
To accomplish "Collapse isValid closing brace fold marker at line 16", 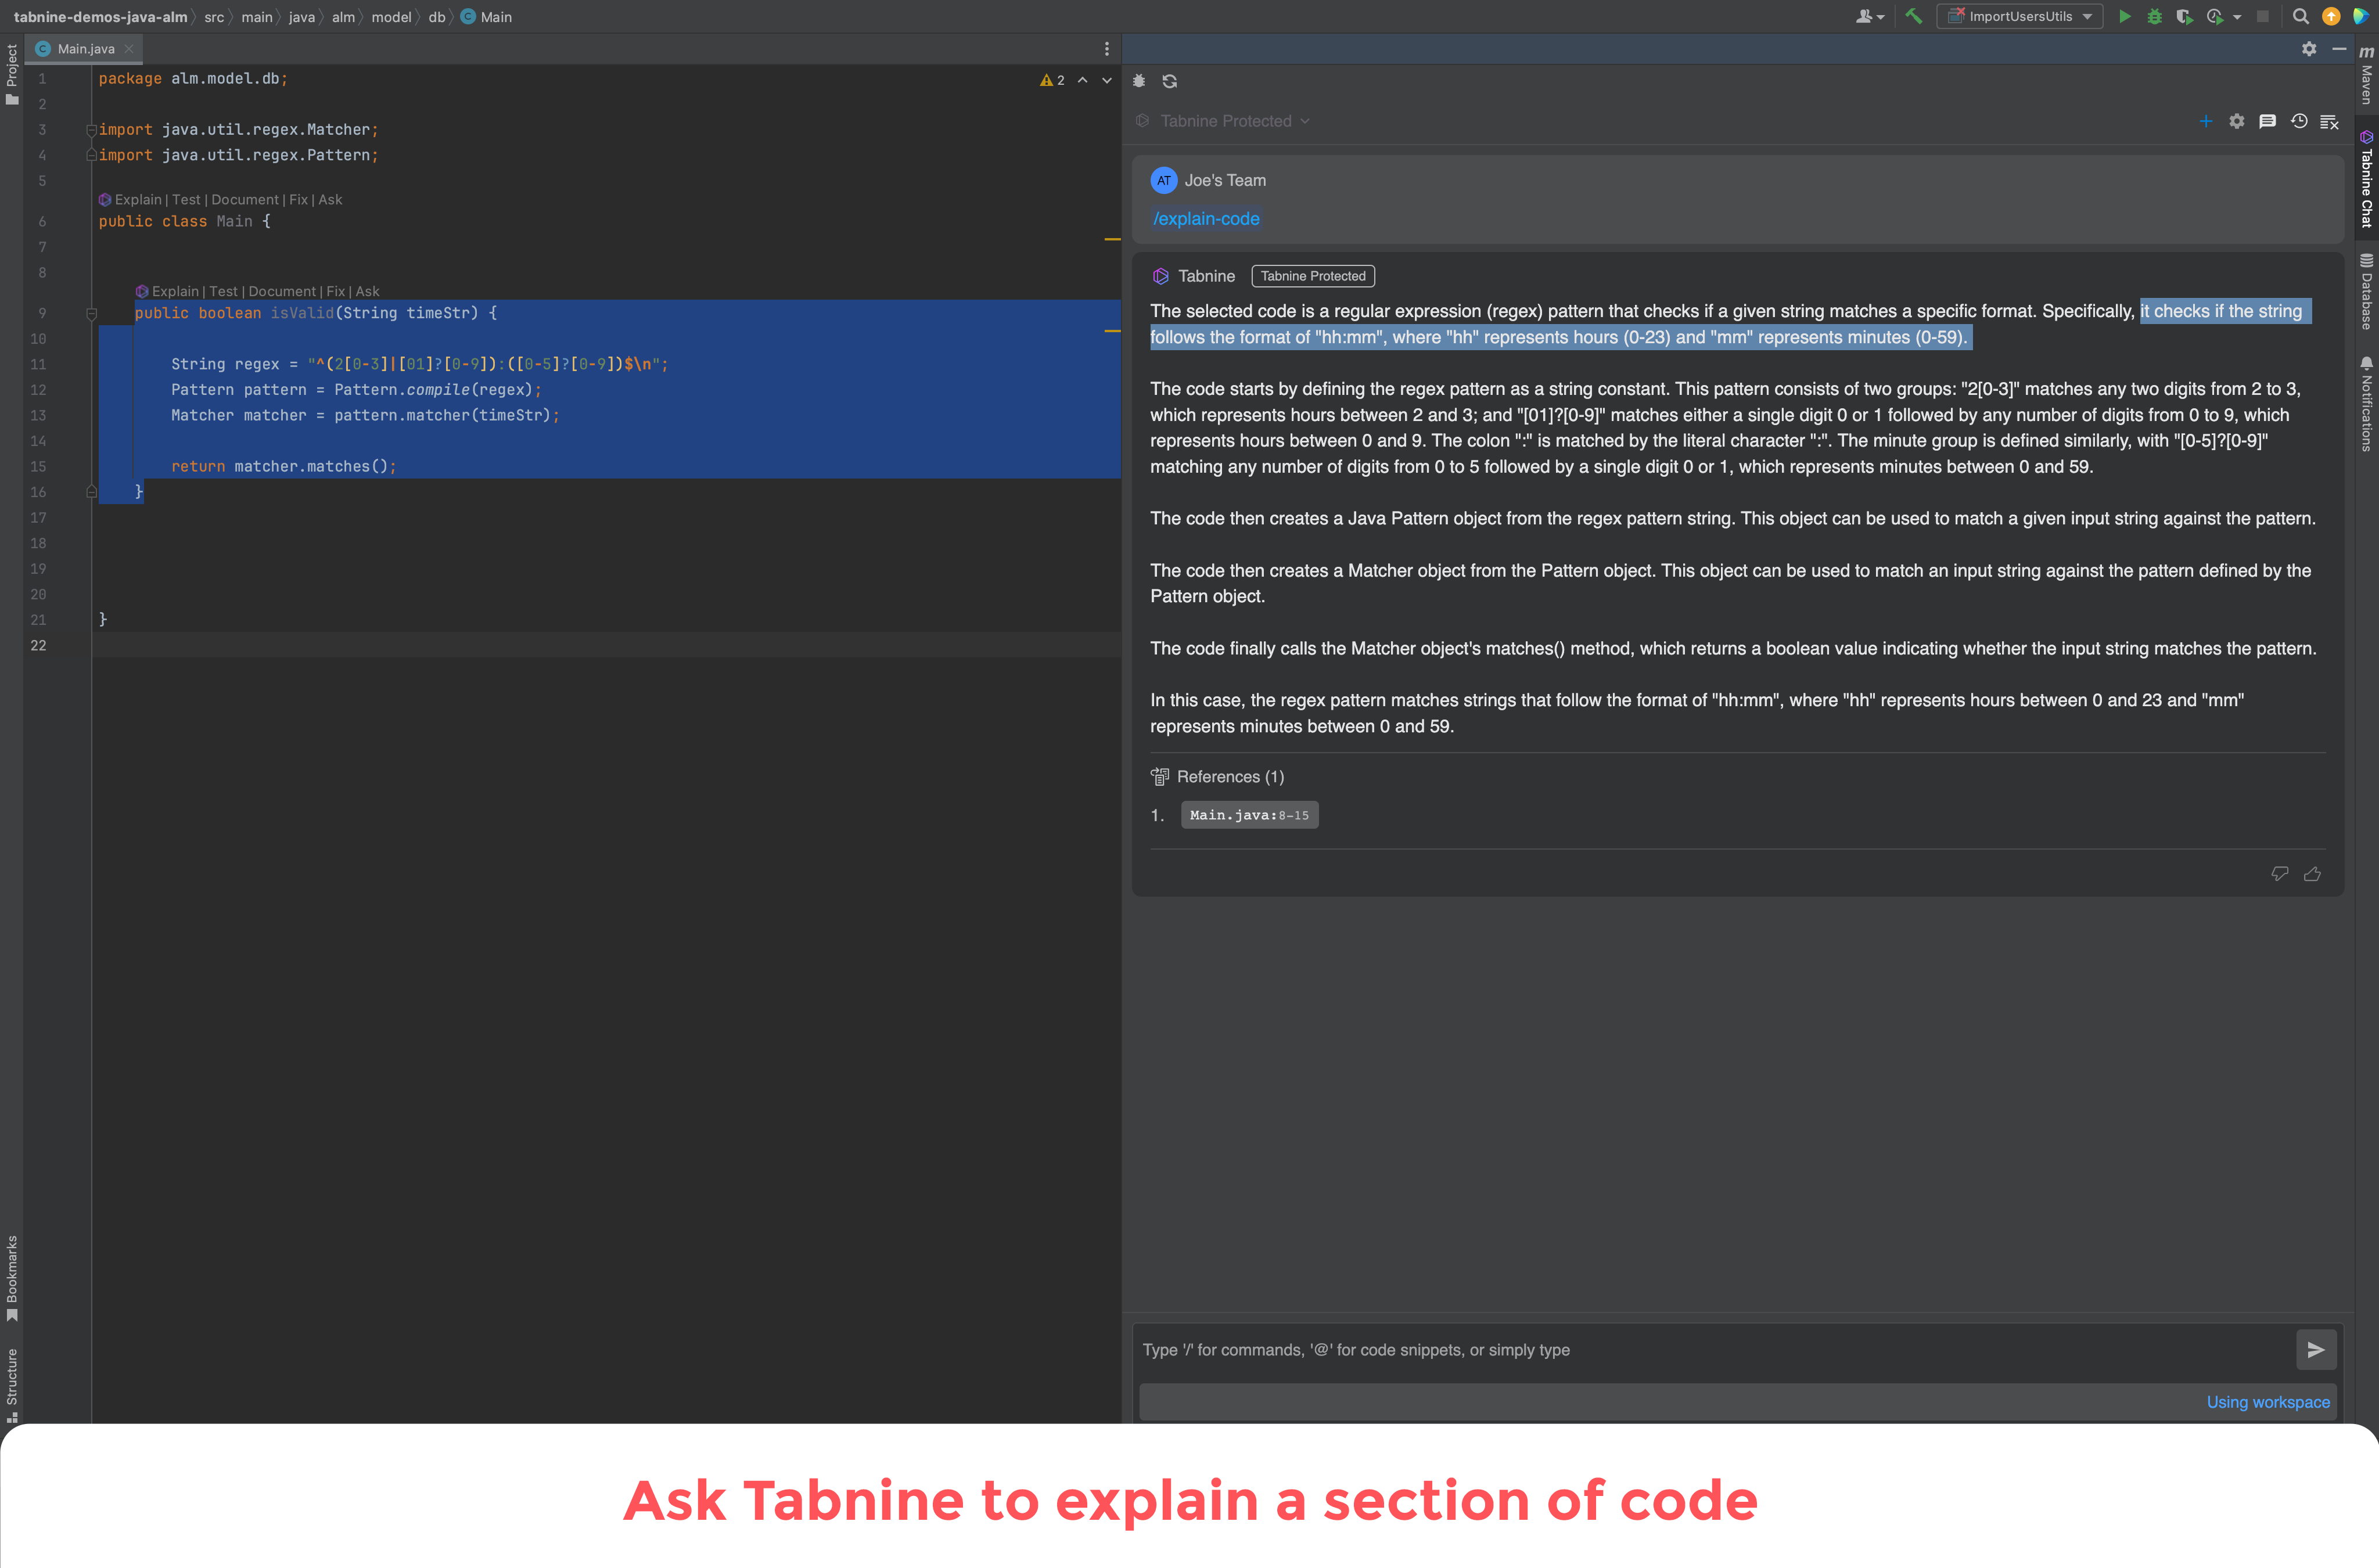I will pyautogui.click(x=91, y=492).
